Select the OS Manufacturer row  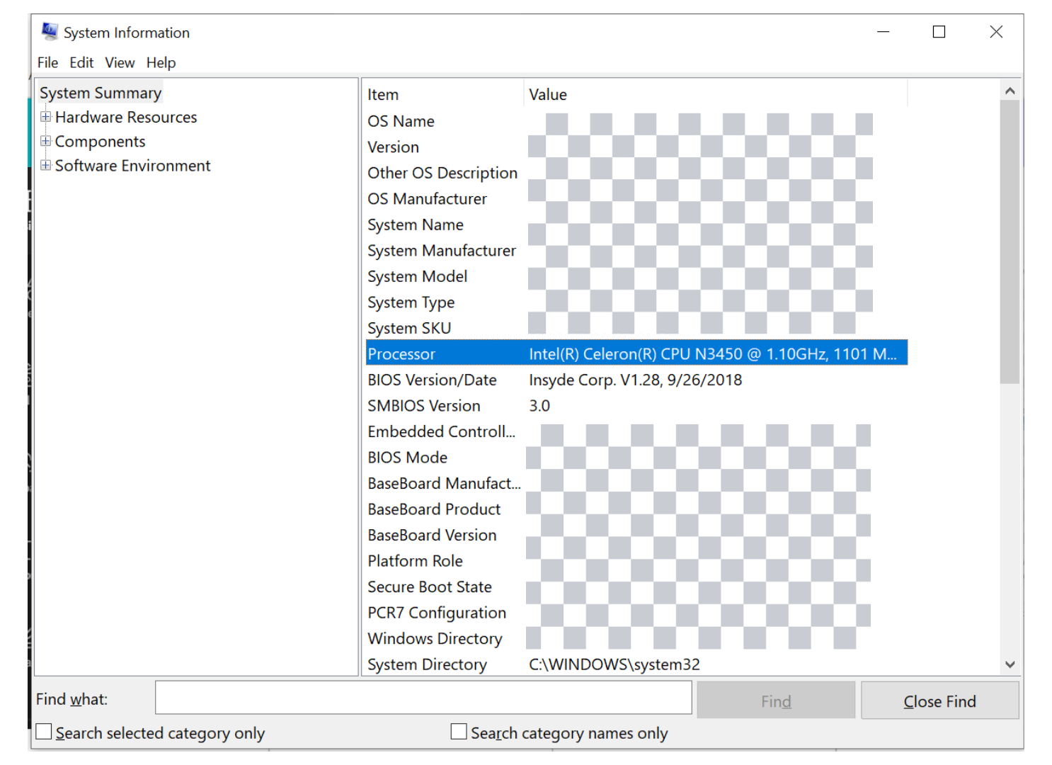636,198
